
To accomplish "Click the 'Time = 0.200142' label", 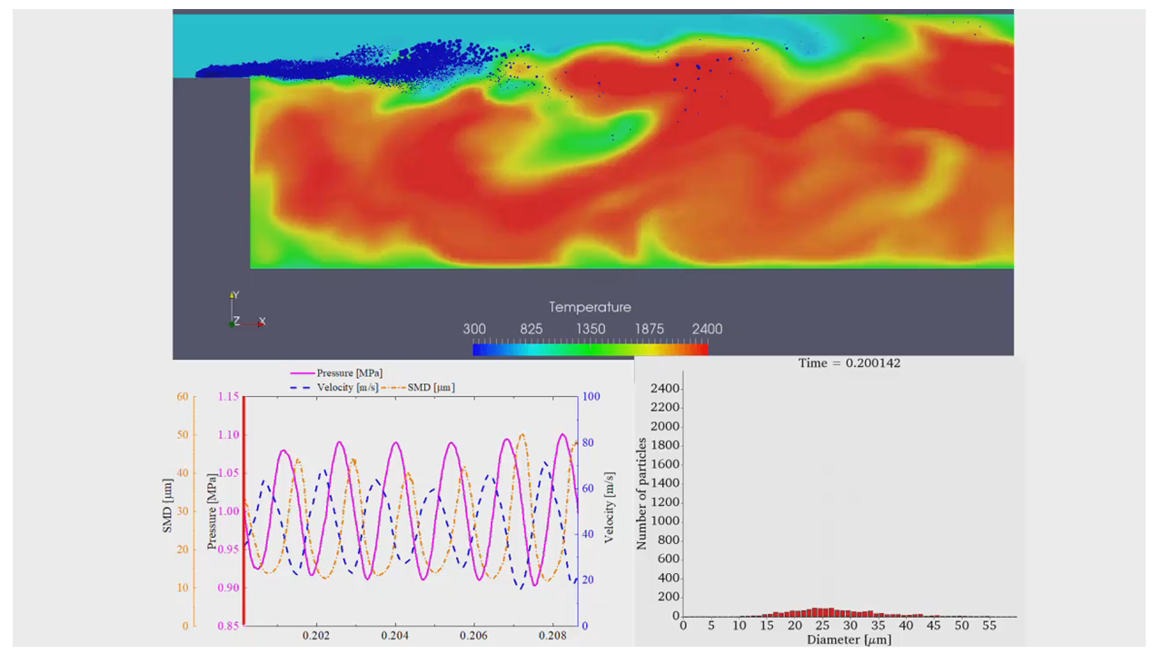I will [850, 362].
